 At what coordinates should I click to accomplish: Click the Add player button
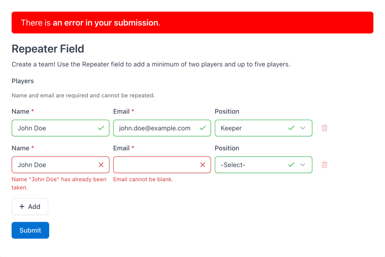tap(30, 207)
